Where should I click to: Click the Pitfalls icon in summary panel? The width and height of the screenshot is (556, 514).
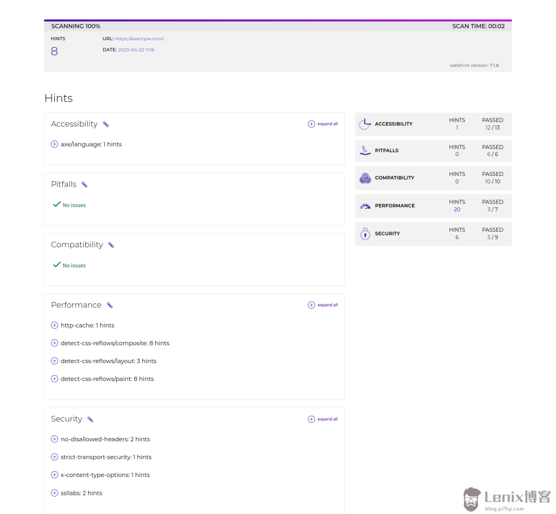pos(364,151)
